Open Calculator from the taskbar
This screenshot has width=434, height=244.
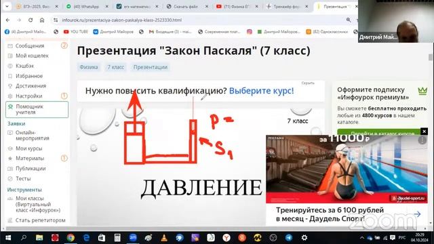(117, 238)
